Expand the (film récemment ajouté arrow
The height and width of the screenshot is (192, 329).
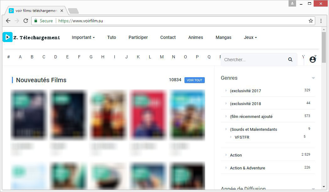226,116
